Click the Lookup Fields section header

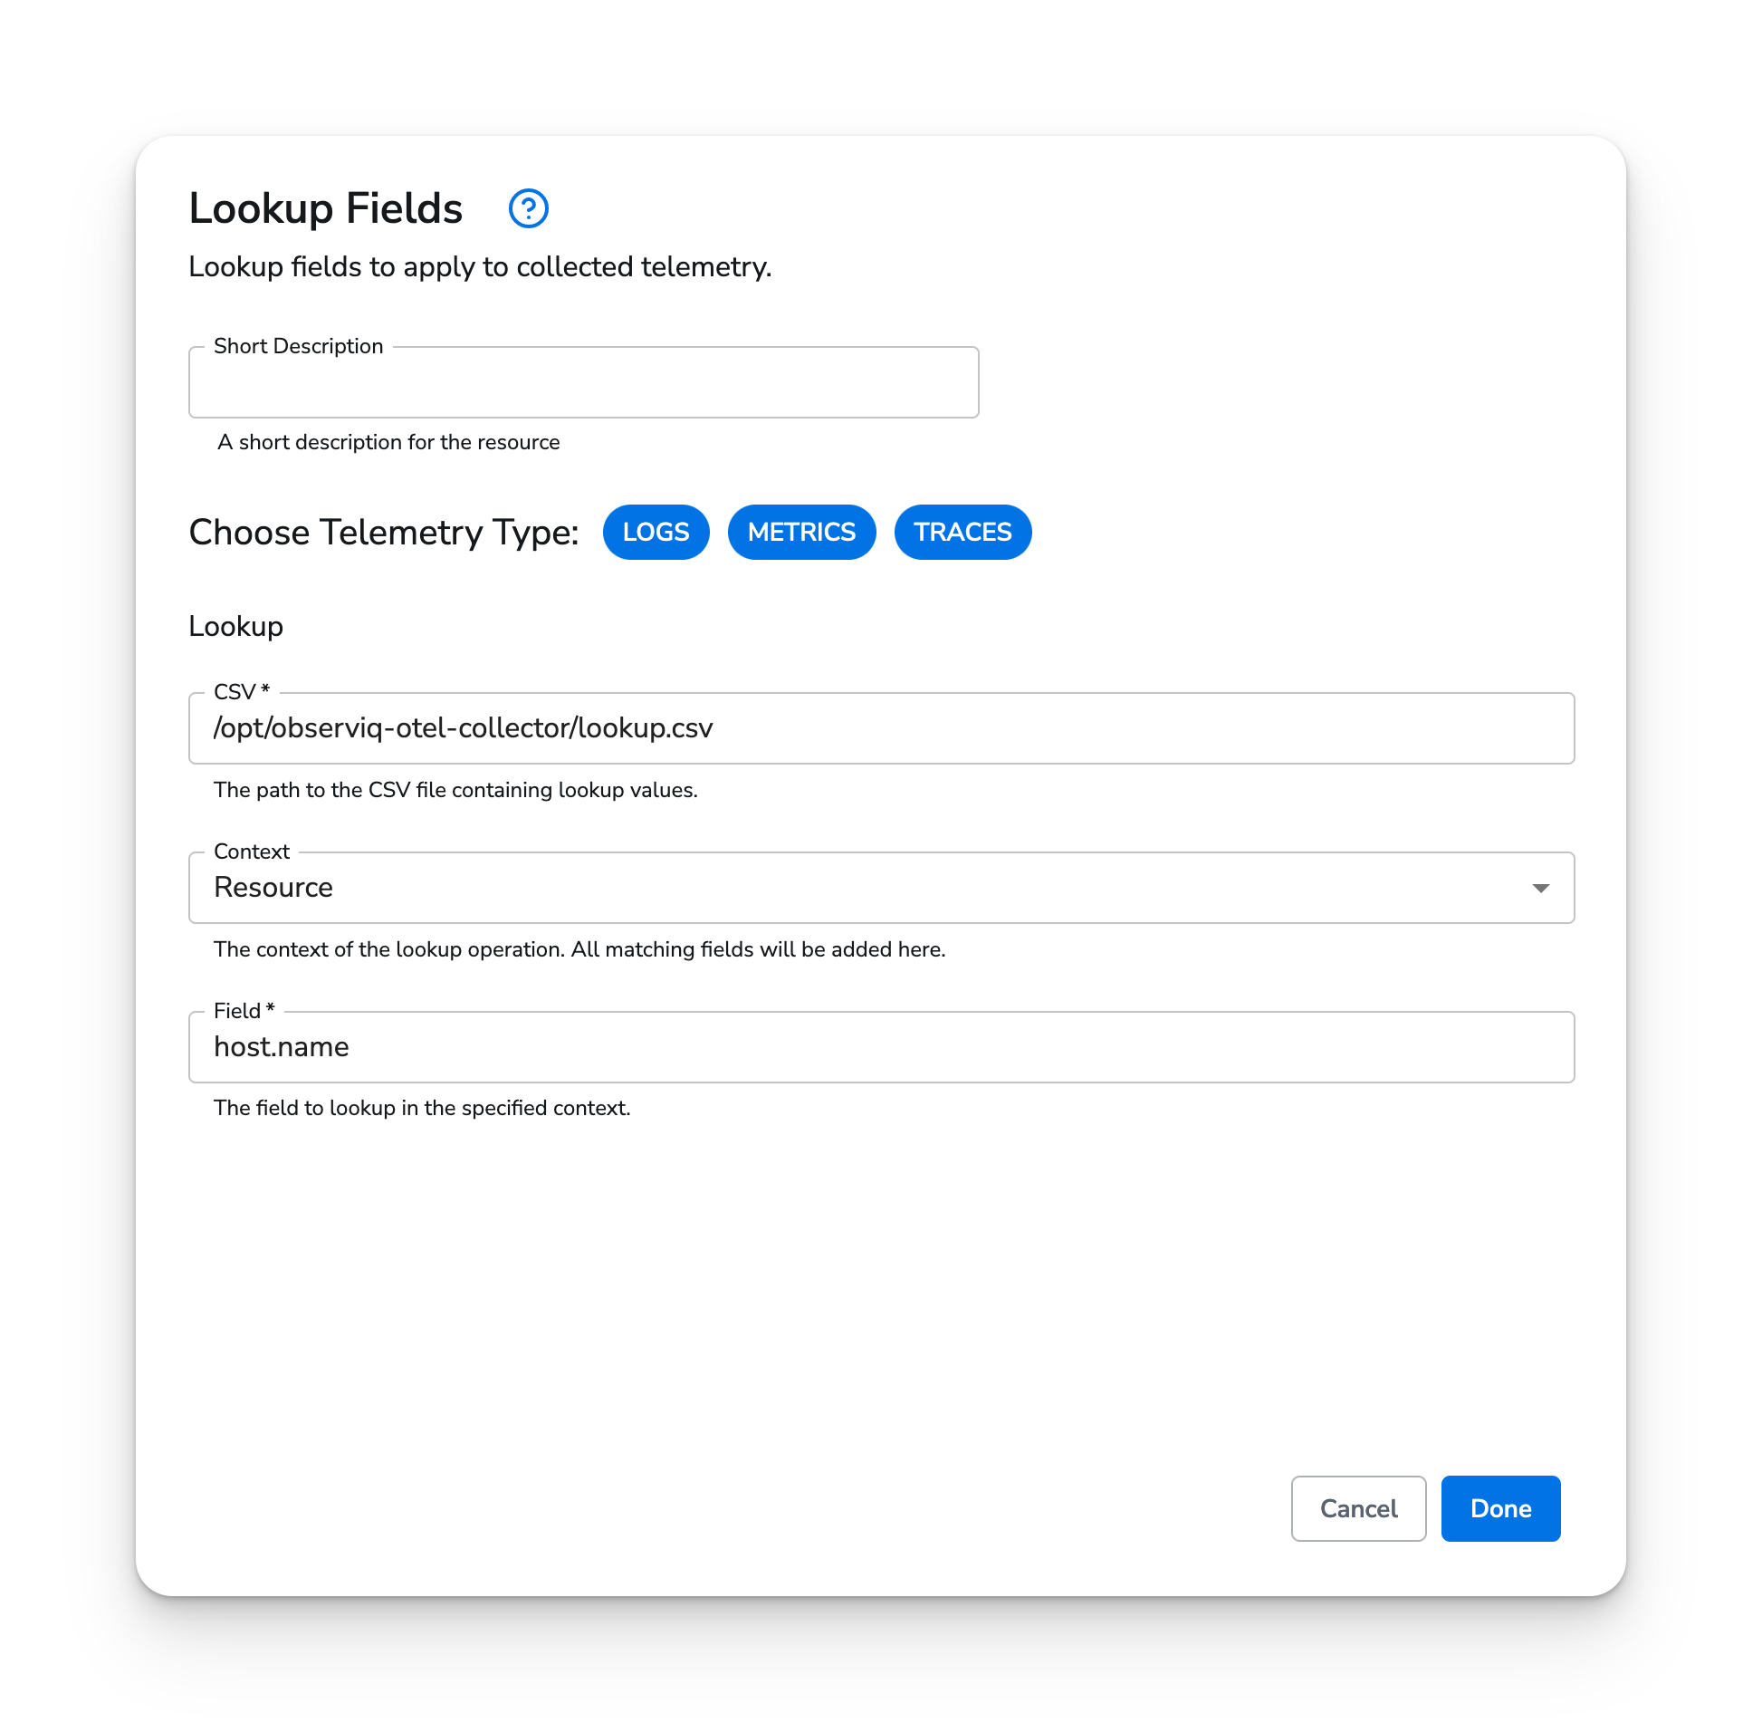327,207
